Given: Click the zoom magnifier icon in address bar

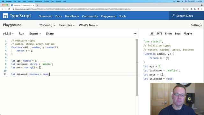Looking at the screenshot, I should coord(184,9).
